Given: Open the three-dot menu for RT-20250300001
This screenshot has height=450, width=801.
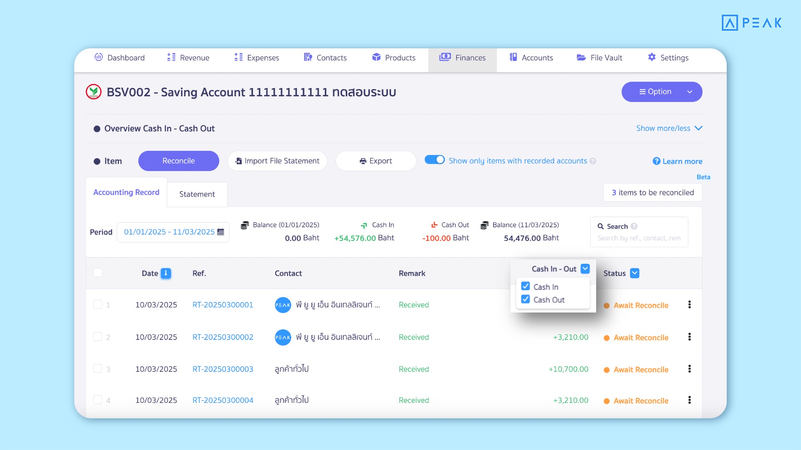Looking at the screenshot, I should point(689,305).
